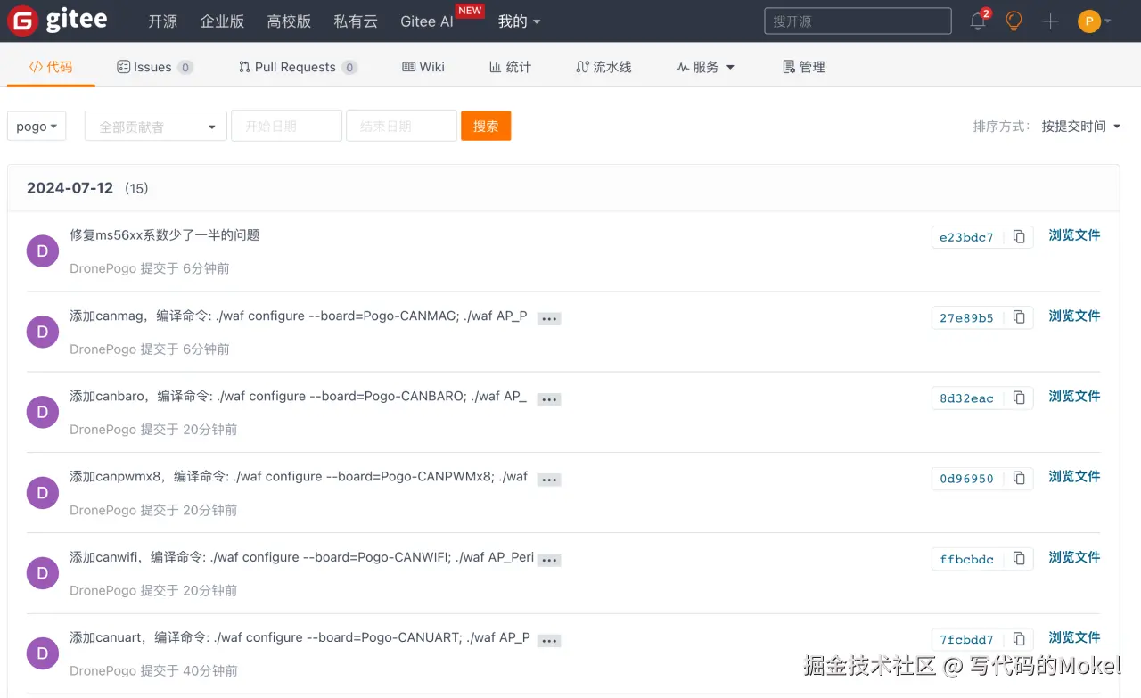Click DronePogo avatar on canmag commit
The image size is (1141, 698).
43,332
